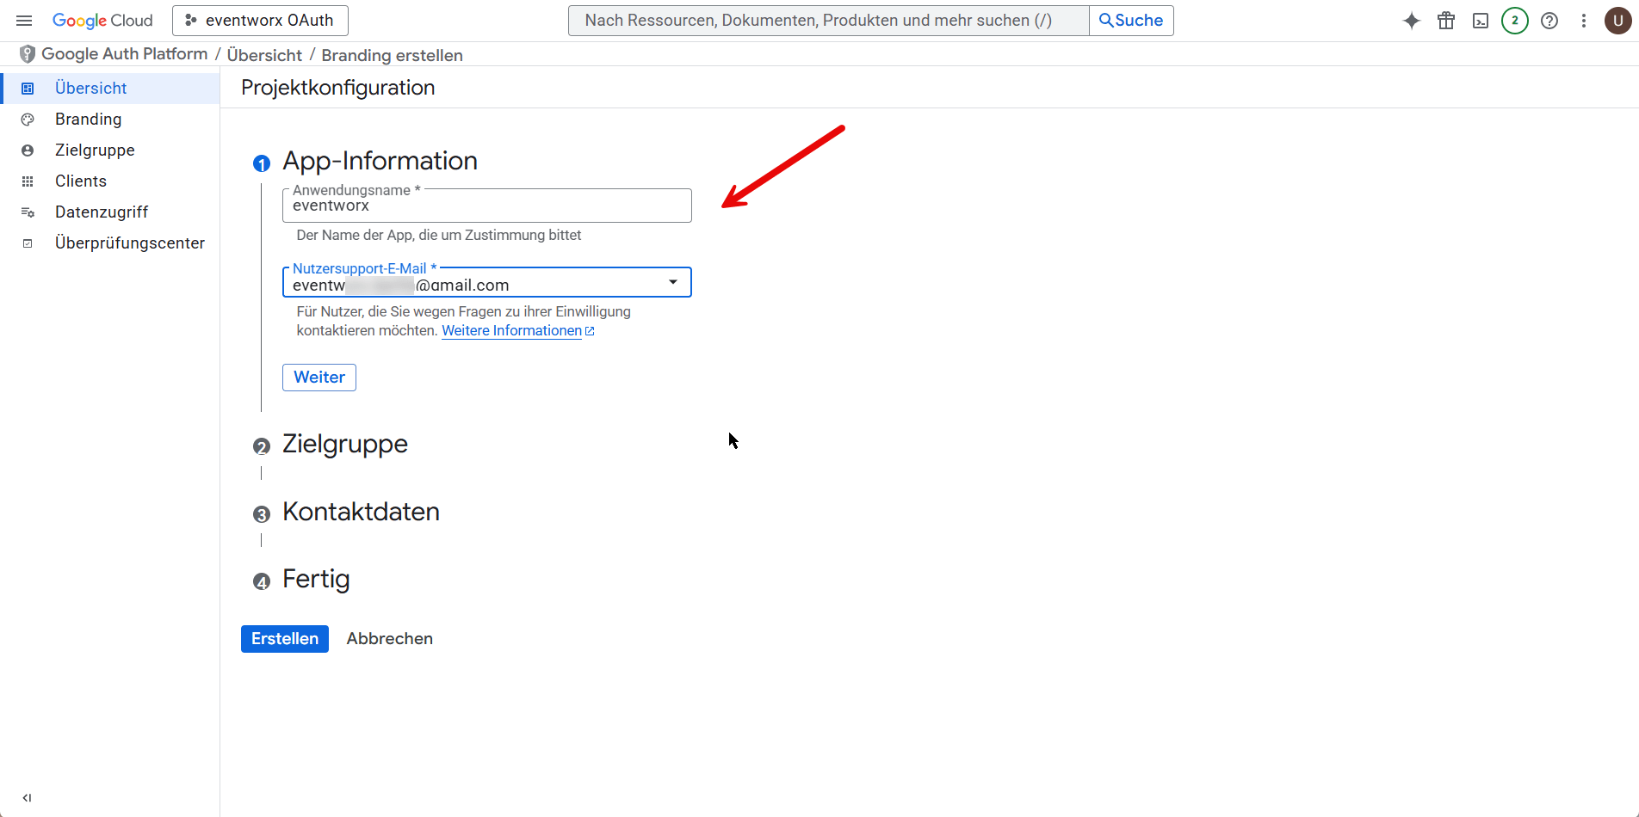Open the user account avatar U
Screen dimensions: 1639x817
(x=1618, y=21)
